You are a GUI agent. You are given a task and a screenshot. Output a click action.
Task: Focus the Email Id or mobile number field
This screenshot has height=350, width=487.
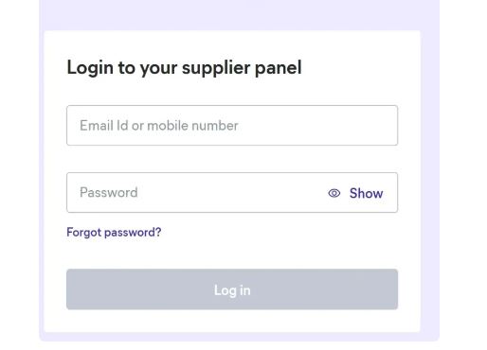pyautogui.click(x=232, y=126)
